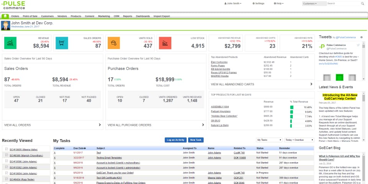Click the John Smith profile avatar
Screen dimensions: 368x184
pyautogui.click(x=6, y=25)
